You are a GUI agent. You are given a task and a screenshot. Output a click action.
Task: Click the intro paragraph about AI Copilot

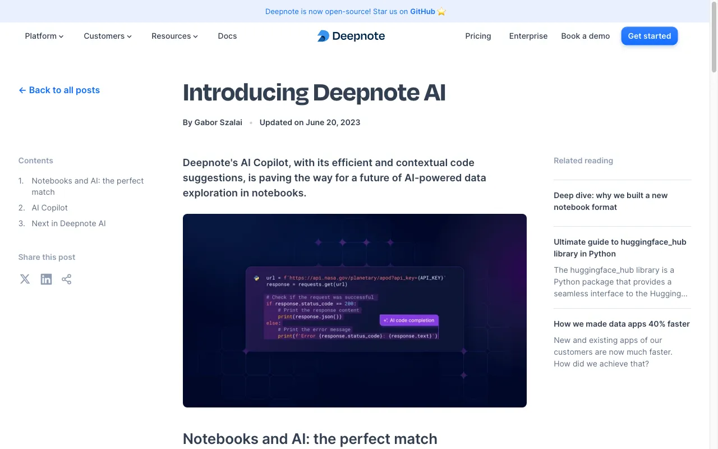tap(334, 178)
